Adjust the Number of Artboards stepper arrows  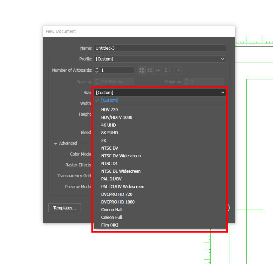pyautogui.click(x=97, y=70)
